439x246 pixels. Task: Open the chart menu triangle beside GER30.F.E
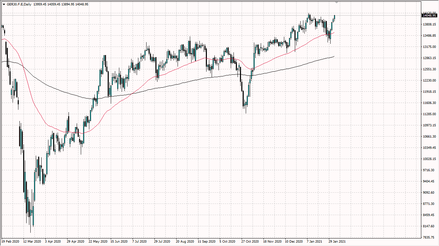[x=3, y=4]
